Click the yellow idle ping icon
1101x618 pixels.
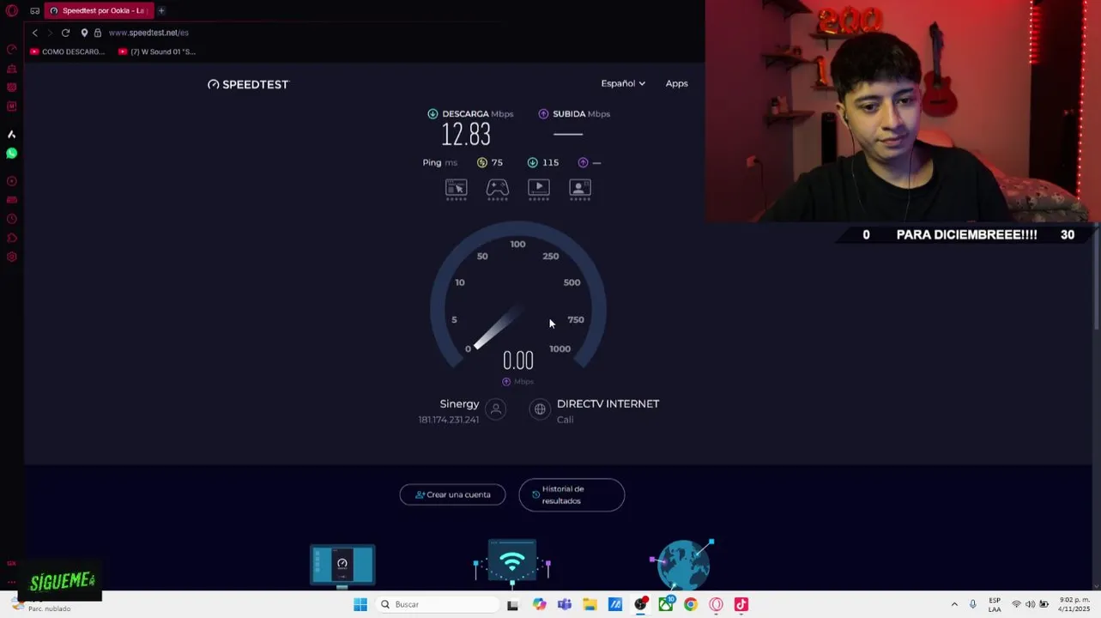(482, 162)
